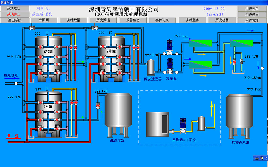Viewport: 268px width, 167px height.
Task: Click the small CIP cartridge filter
Action: [x=202, y=123]
